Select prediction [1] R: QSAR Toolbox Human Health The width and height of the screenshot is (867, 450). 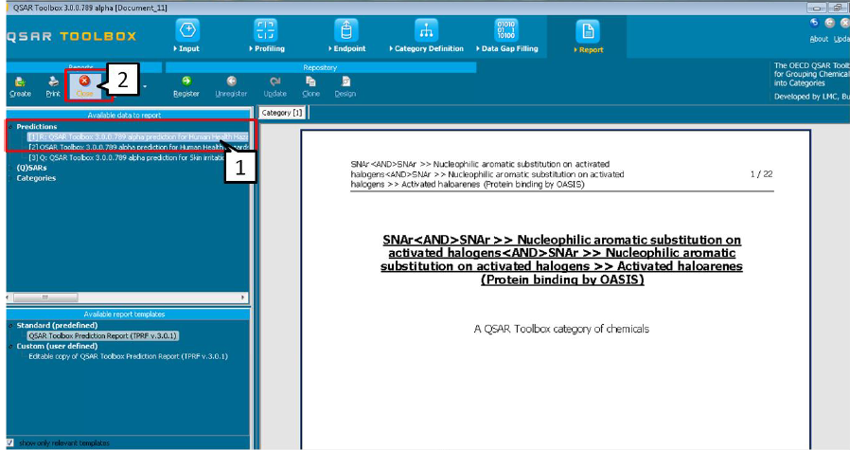click(x=138, y=136)
